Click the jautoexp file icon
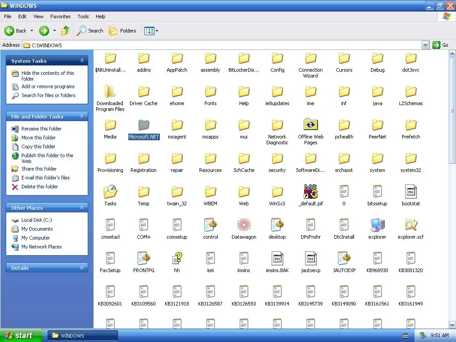Image resolution: width=456 pixels, height=342 pixels. tap(310, 258)
